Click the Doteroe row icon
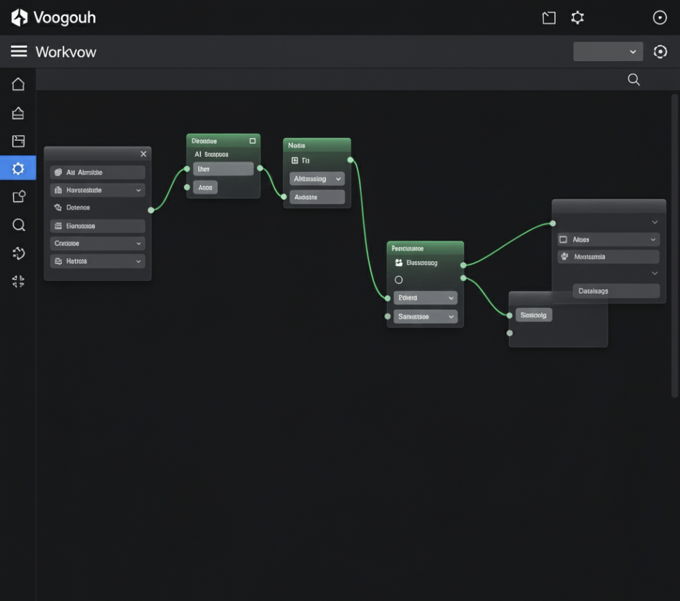This screenshot has width=680, height=601. coord(58,208)
